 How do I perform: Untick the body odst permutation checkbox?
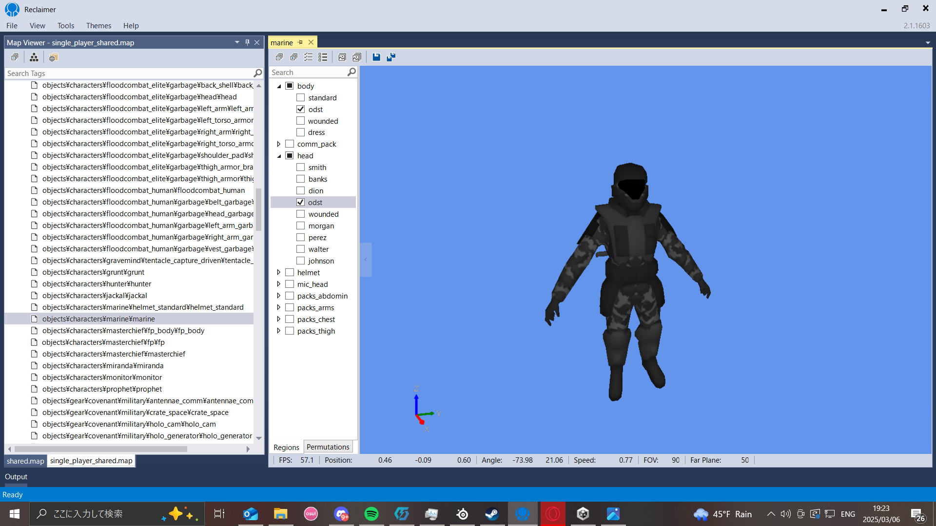tap(301, 109)
